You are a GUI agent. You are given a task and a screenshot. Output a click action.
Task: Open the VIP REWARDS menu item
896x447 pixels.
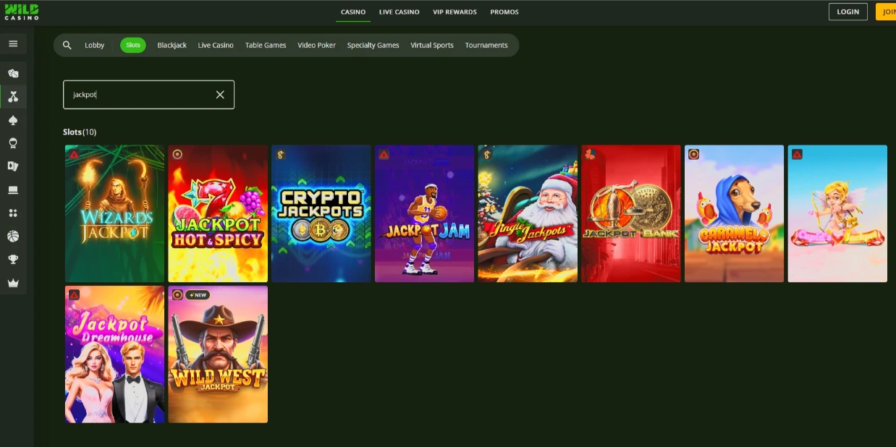455,12
